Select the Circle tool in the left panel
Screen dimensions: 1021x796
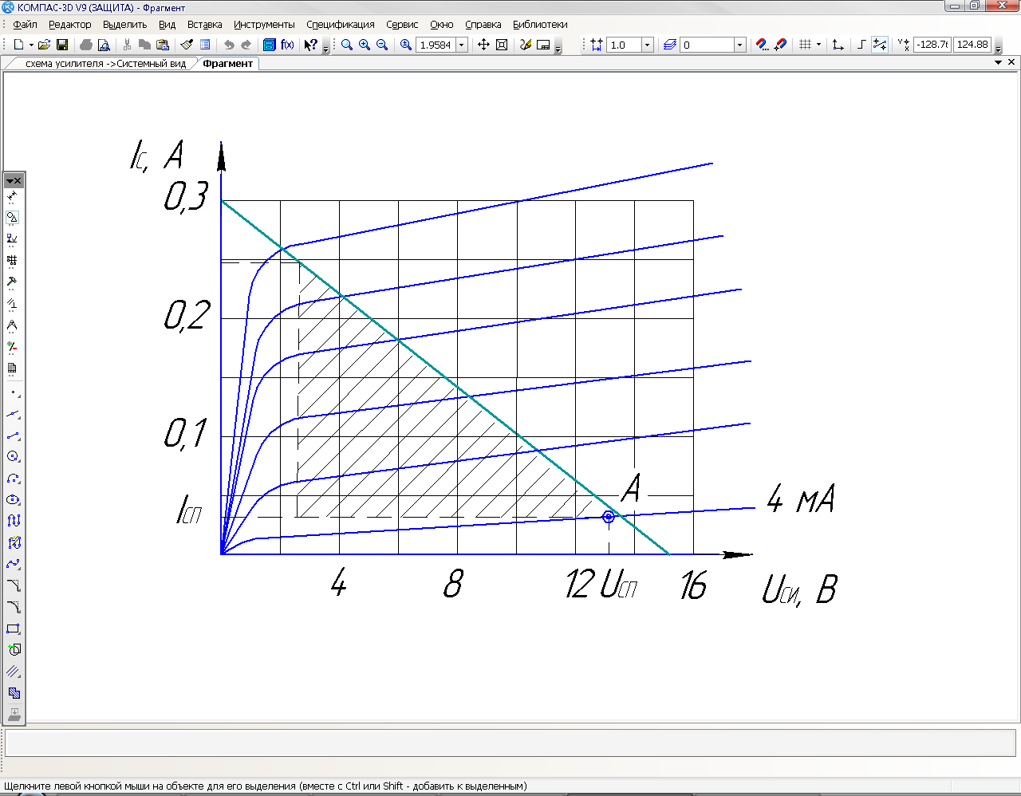click(13, 457)
